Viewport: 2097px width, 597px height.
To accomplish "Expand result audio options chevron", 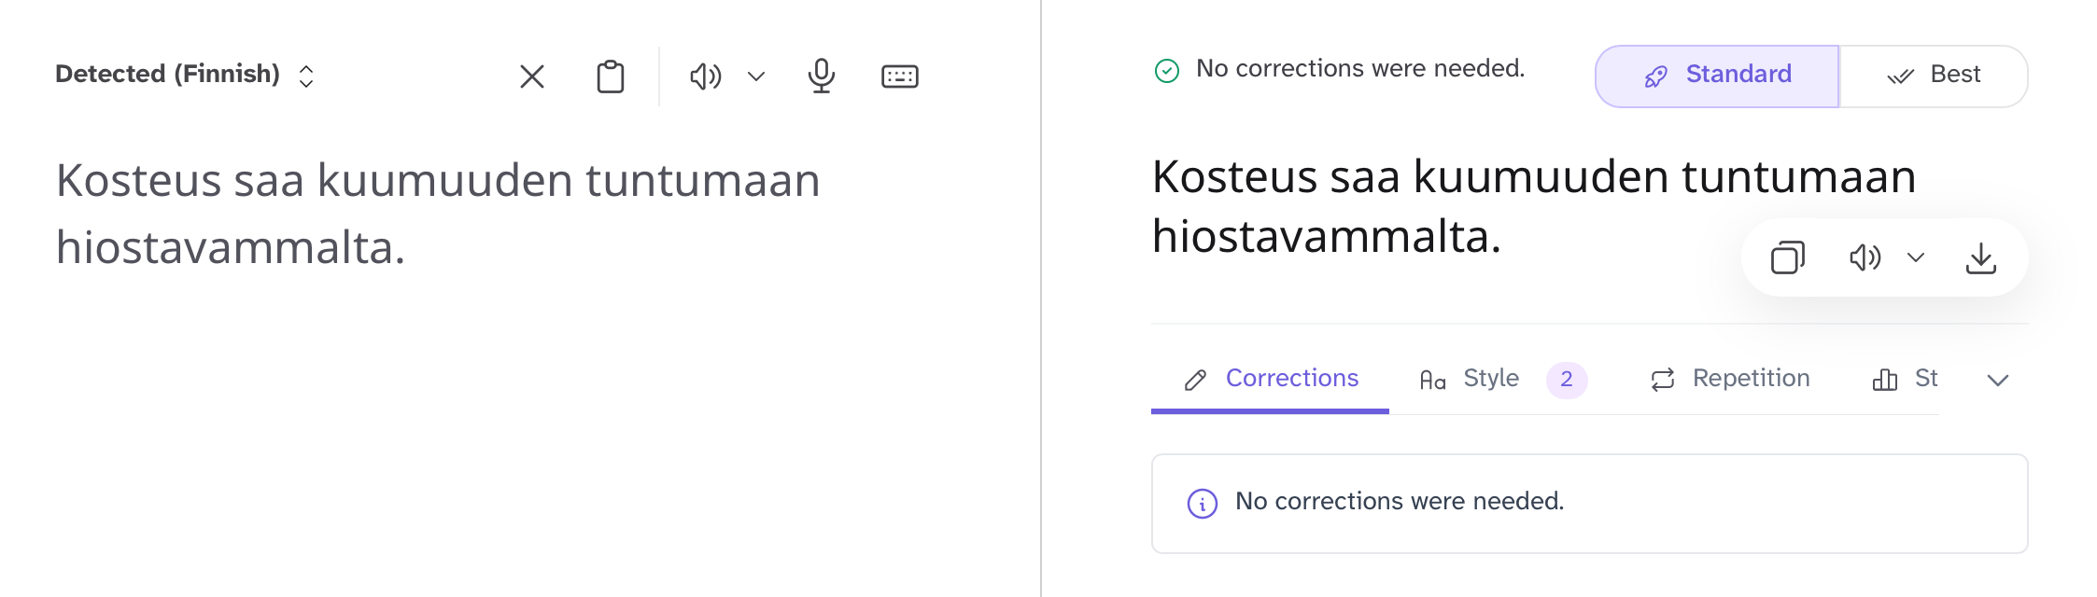I will [1916, 257].
